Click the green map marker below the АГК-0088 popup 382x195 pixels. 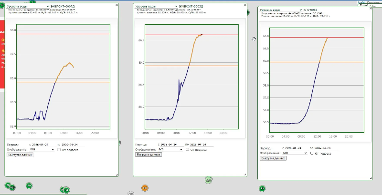[x=262, y=188]
